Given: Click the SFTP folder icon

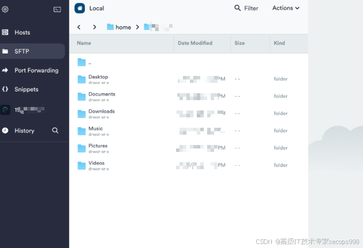Looking at the screenshot, I should (x=5, y=51).
